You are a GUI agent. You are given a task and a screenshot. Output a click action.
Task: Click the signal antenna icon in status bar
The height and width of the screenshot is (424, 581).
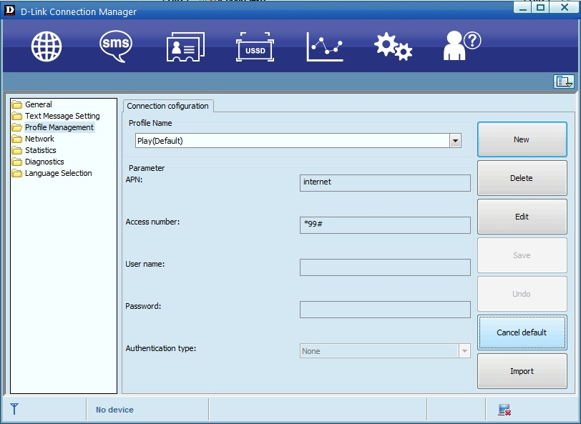point(14,409)
